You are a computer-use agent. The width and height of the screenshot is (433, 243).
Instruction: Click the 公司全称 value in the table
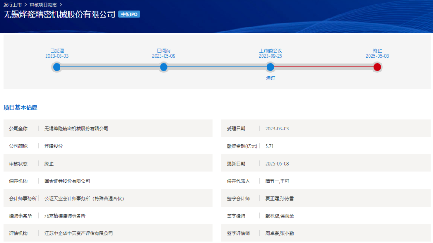coord(76,129)
